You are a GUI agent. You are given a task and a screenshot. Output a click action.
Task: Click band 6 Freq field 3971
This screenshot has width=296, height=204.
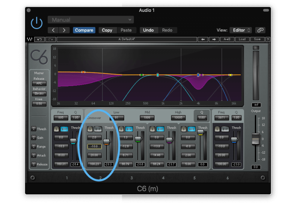tap(222, 118)
